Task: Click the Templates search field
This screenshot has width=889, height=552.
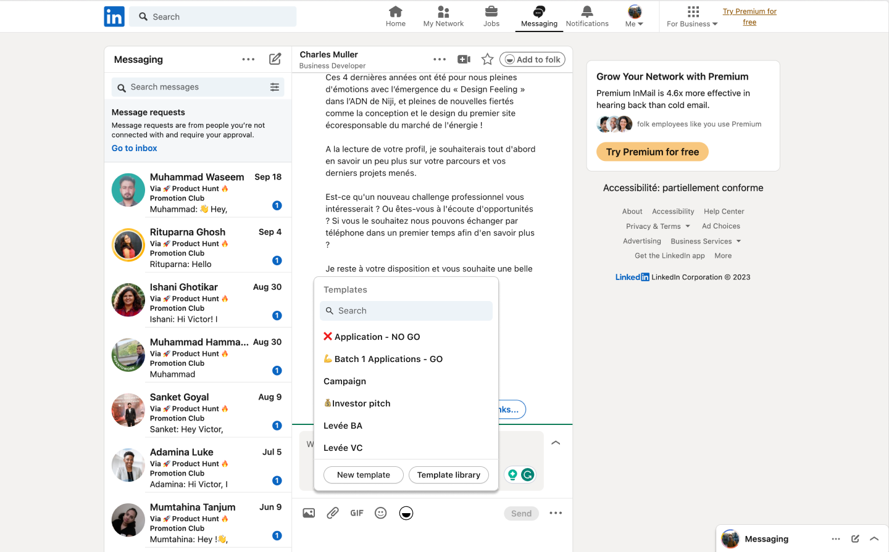Action: point(406,310)
